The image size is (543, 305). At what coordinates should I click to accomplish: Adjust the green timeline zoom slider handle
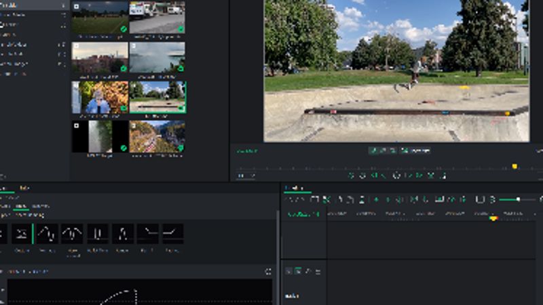518,199
